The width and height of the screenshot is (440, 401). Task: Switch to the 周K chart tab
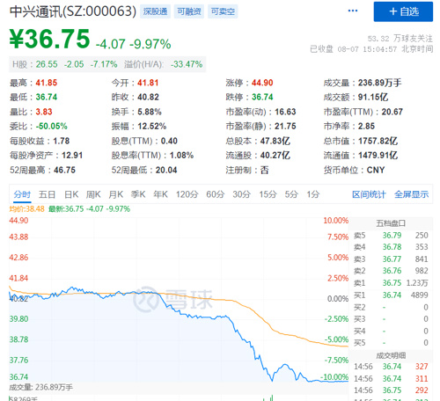coord(93,194)
